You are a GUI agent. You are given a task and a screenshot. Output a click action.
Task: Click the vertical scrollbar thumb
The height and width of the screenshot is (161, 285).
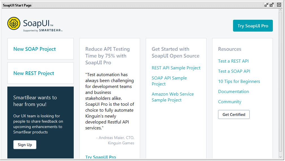point(280,82)
